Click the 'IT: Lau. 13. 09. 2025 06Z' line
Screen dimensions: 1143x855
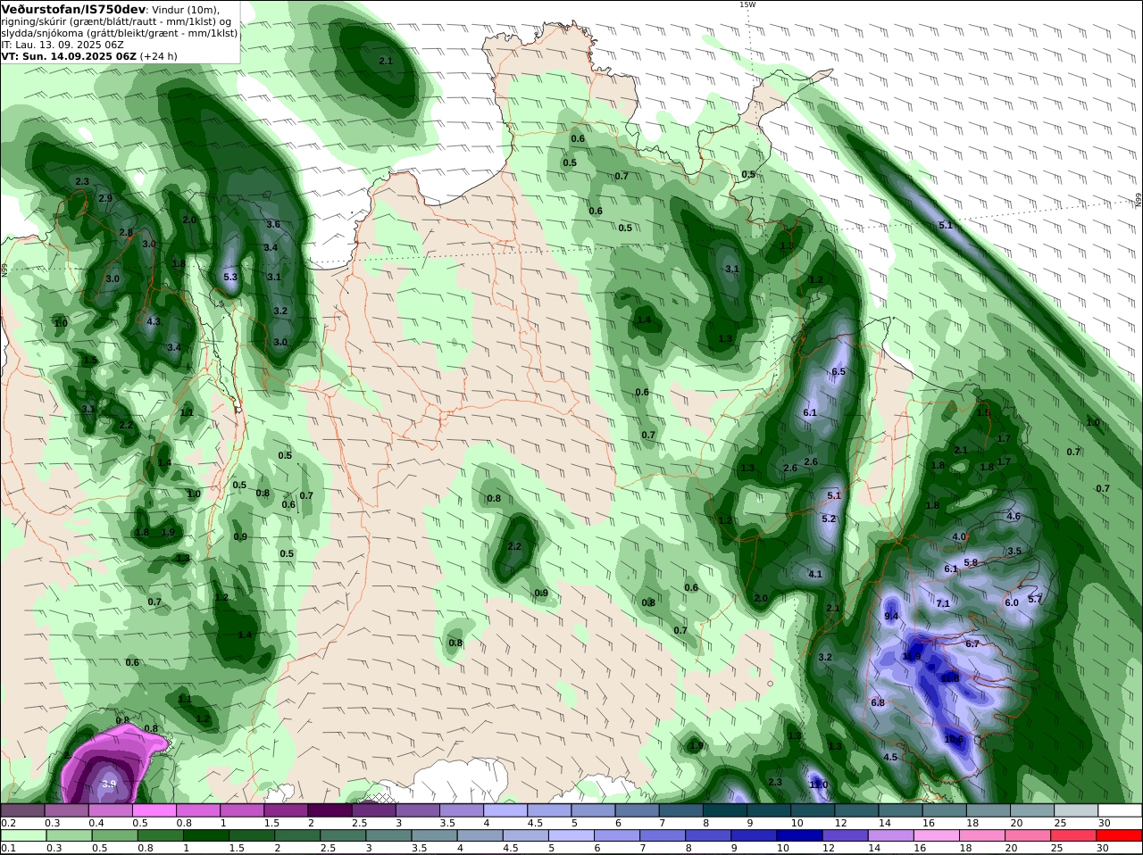click(63, 45)
